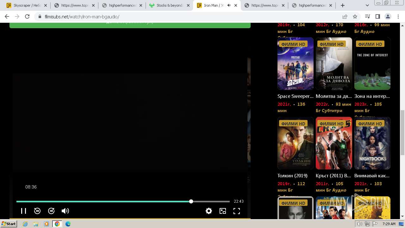405x228 pixels.
Task: Click ФИЛМИ HD badge on Толкин poster
Action: click(293, 124)
